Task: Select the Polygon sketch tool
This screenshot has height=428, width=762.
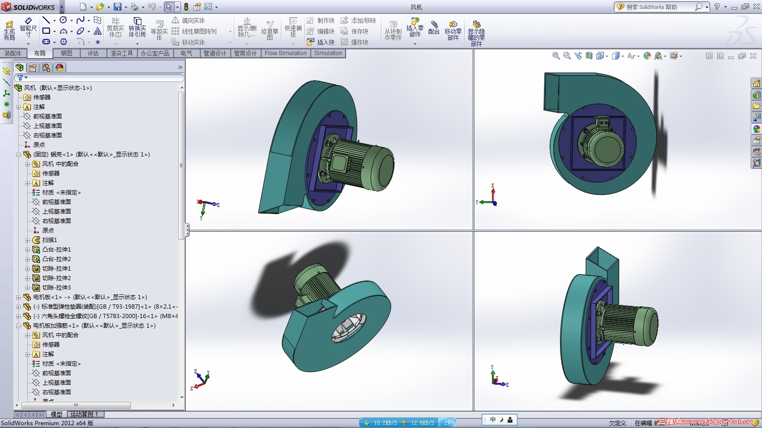Action: [x=63, y=42]
